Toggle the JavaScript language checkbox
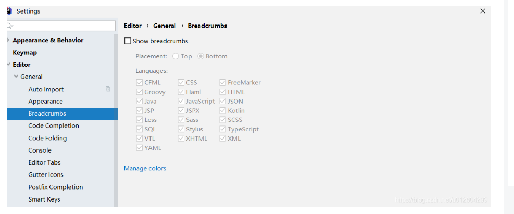This screenshot has height=214, width=514. (181, 101)
